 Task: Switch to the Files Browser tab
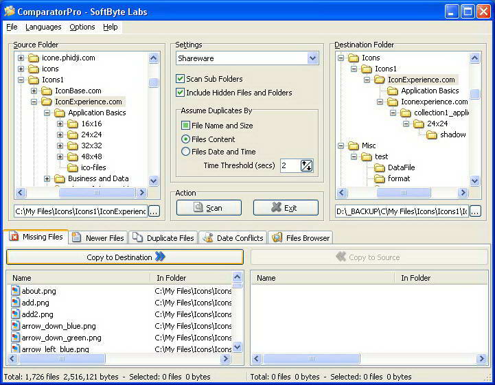click(301, 237)
